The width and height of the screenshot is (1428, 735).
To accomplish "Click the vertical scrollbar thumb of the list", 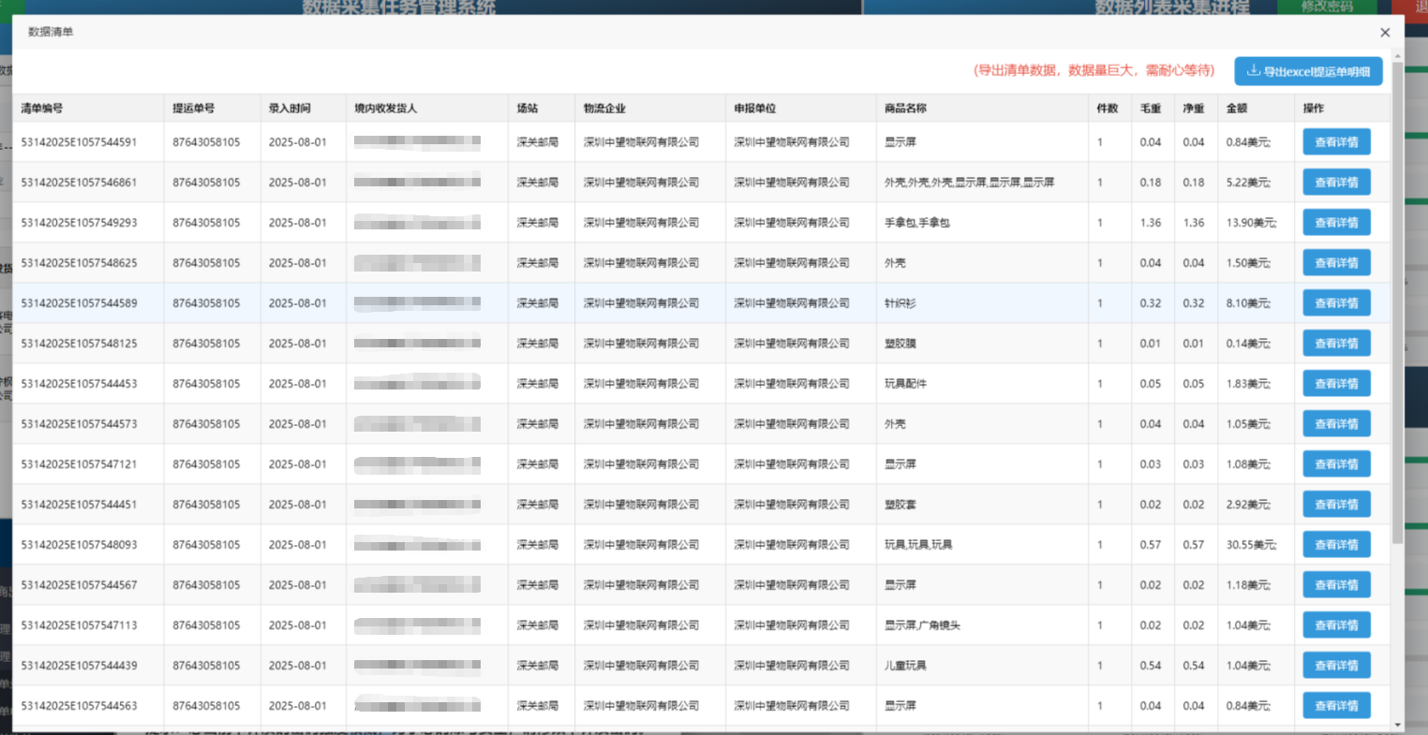I will (1398, 300).
